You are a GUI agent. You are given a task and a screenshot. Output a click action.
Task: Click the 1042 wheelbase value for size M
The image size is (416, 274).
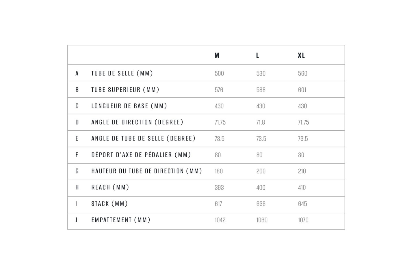point(220,220)
